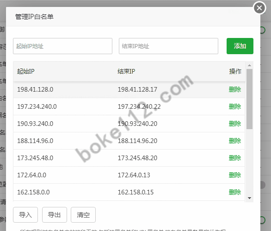
Task: Click the 结束IP column header
Action: pyautogui.click(x=126, y=71)
